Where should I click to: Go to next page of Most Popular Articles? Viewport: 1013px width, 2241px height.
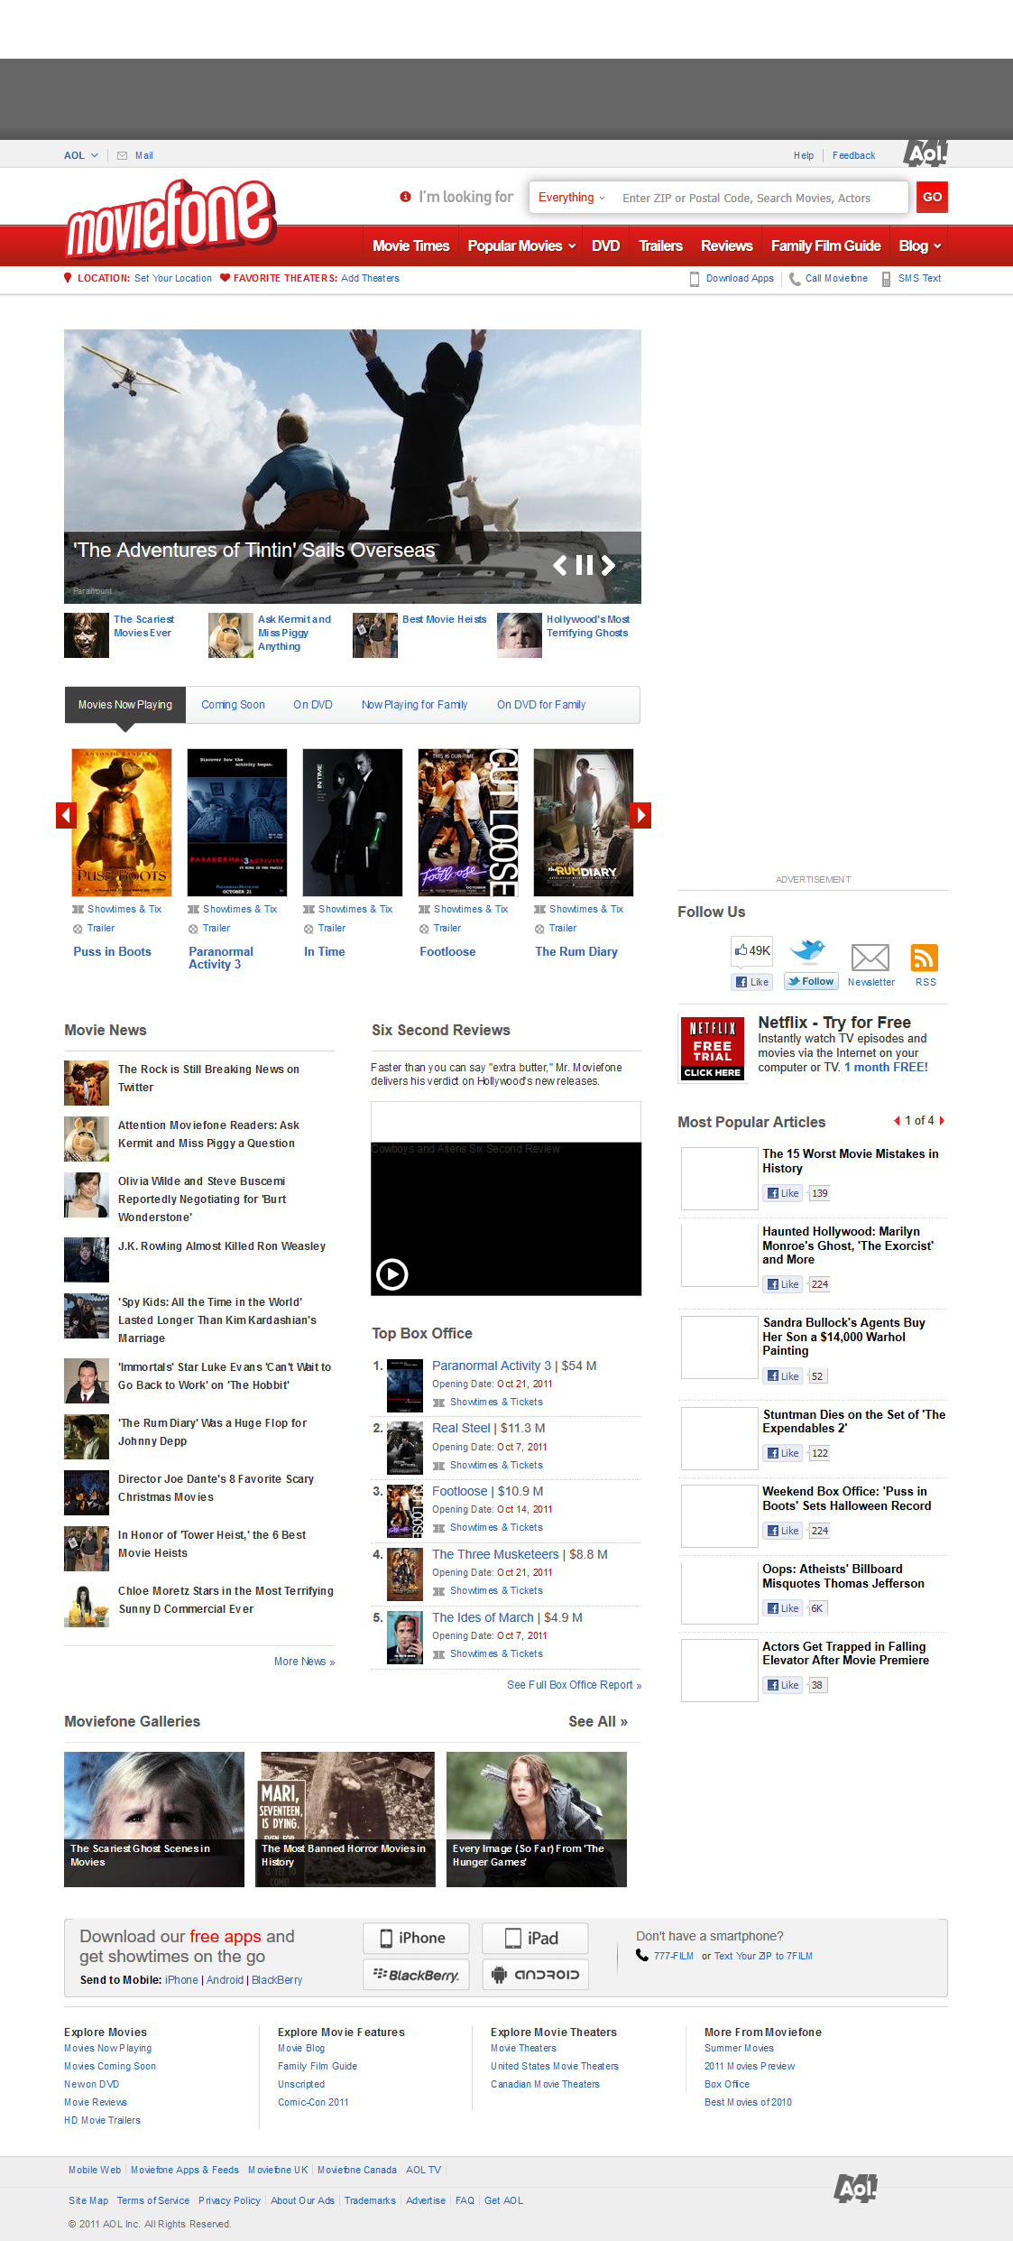tap(942, 1121)
